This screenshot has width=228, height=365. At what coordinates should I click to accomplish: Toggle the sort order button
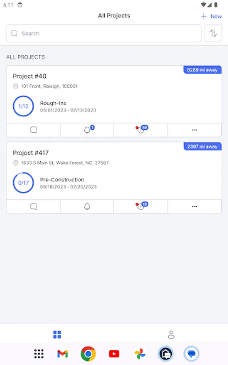[x=213, y=34]
